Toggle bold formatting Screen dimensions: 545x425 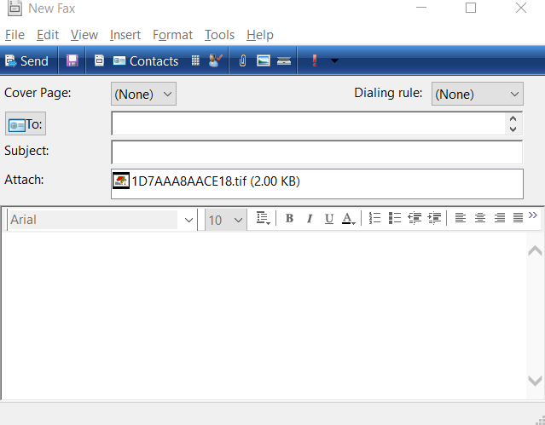(289, 218)
